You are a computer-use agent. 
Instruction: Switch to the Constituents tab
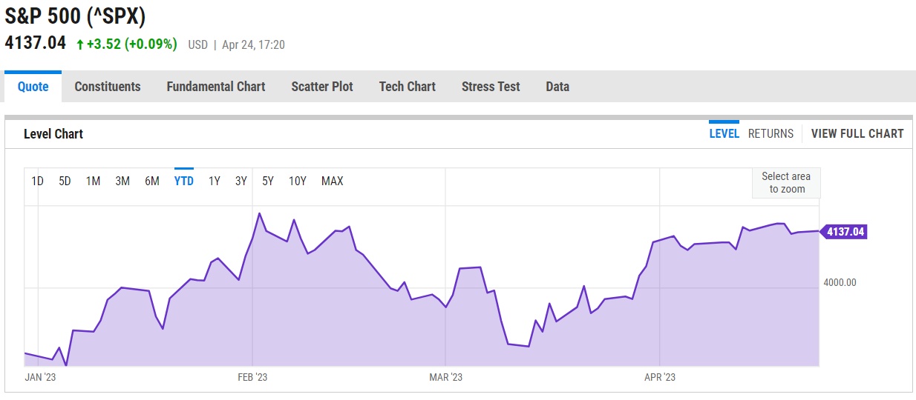tap(108, 87)
